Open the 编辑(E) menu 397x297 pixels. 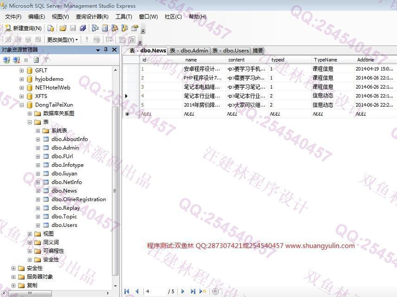tap(37, 17)
